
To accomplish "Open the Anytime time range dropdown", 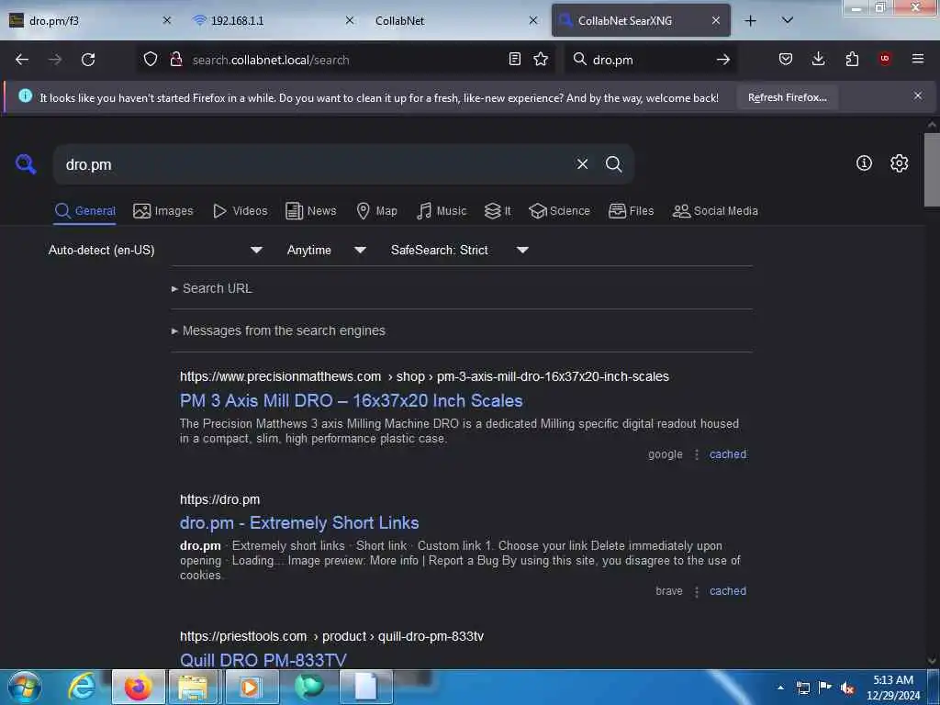I will tap(326, 250).
